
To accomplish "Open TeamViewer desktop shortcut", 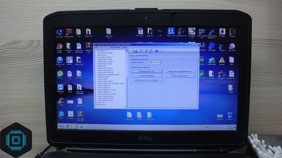I will 60,89.
